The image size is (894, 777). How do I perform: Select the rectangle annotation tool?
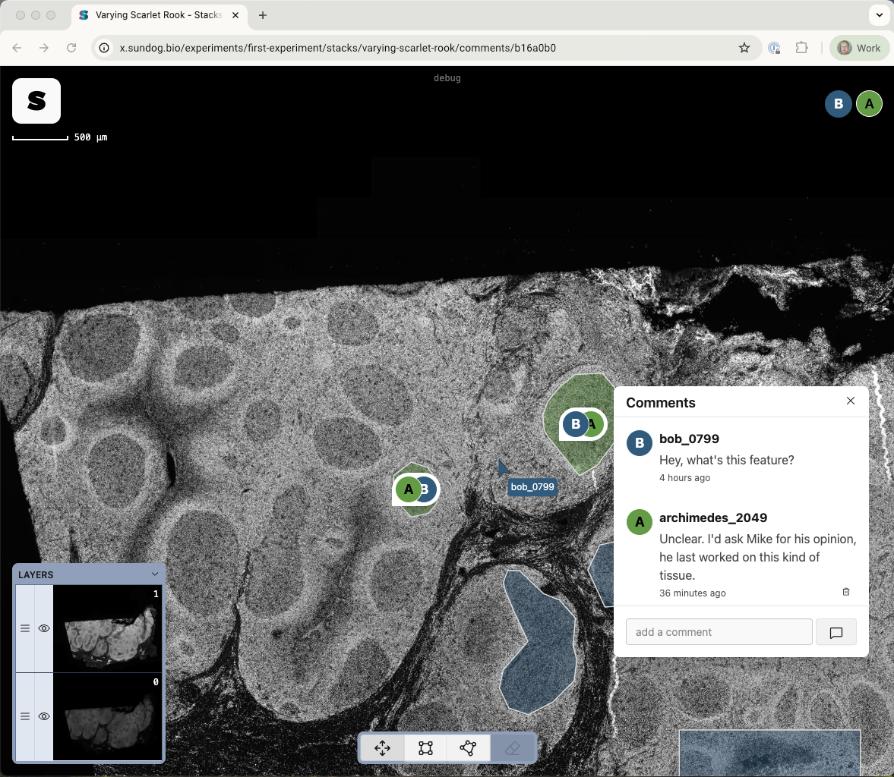pos(426,748)
